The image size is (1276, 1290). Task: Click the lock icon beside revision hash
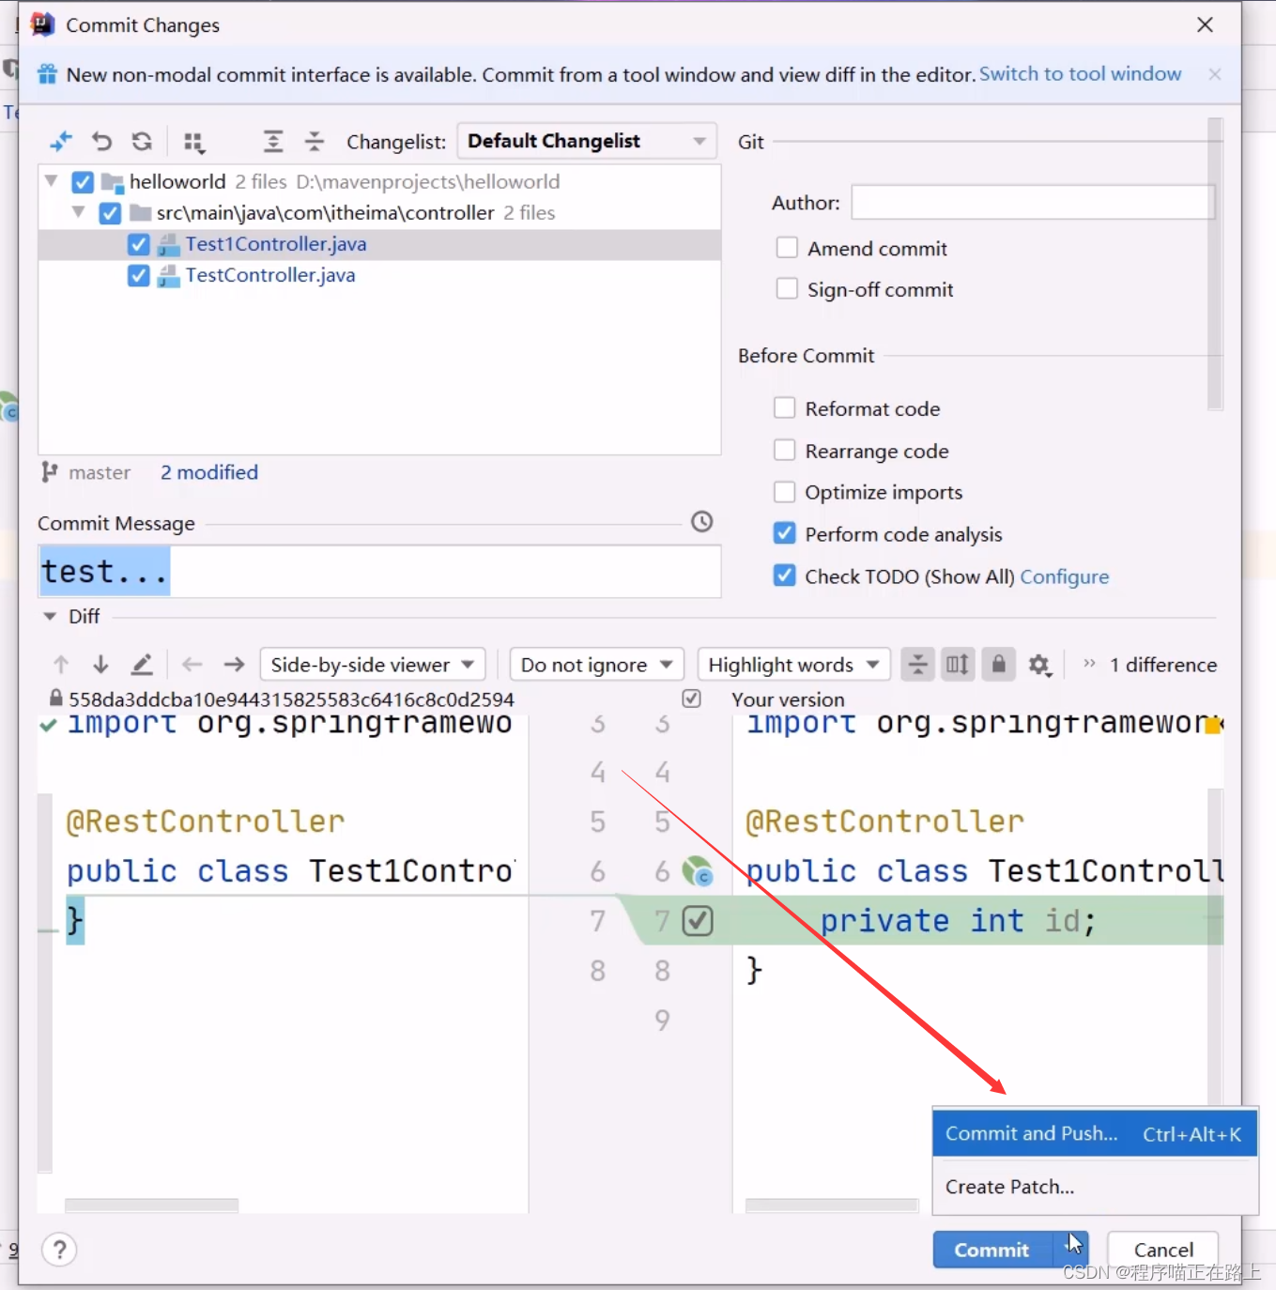click(56, 699)
